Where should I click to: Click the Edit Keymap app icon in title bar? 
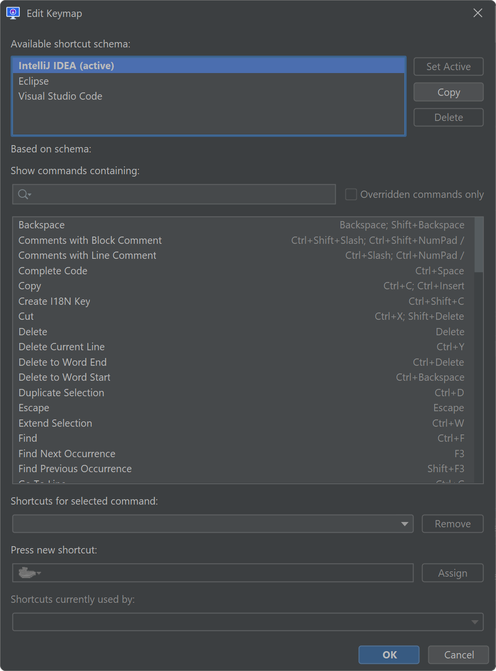[13, 13]
